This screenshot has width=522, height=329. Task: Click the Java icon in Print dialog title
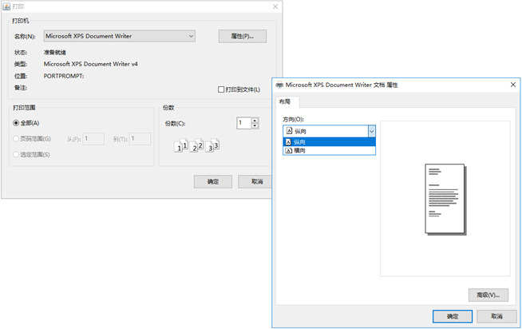(x=6, y=6)
